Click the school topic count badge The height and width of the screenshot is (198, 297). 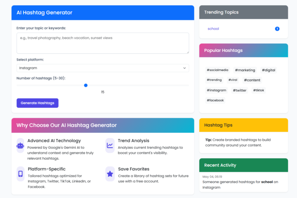[x=277, y=29]
